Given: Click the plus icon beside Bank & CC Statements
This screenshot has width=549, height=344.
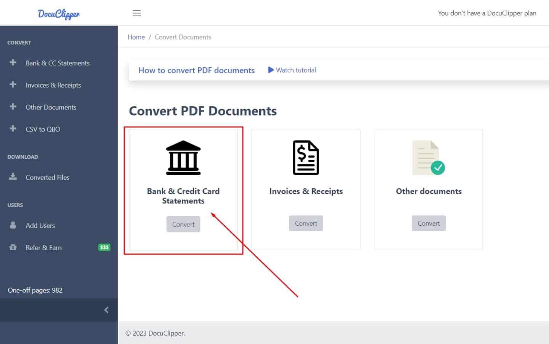Looking at the screenshot, I should (x=13, y=63).
